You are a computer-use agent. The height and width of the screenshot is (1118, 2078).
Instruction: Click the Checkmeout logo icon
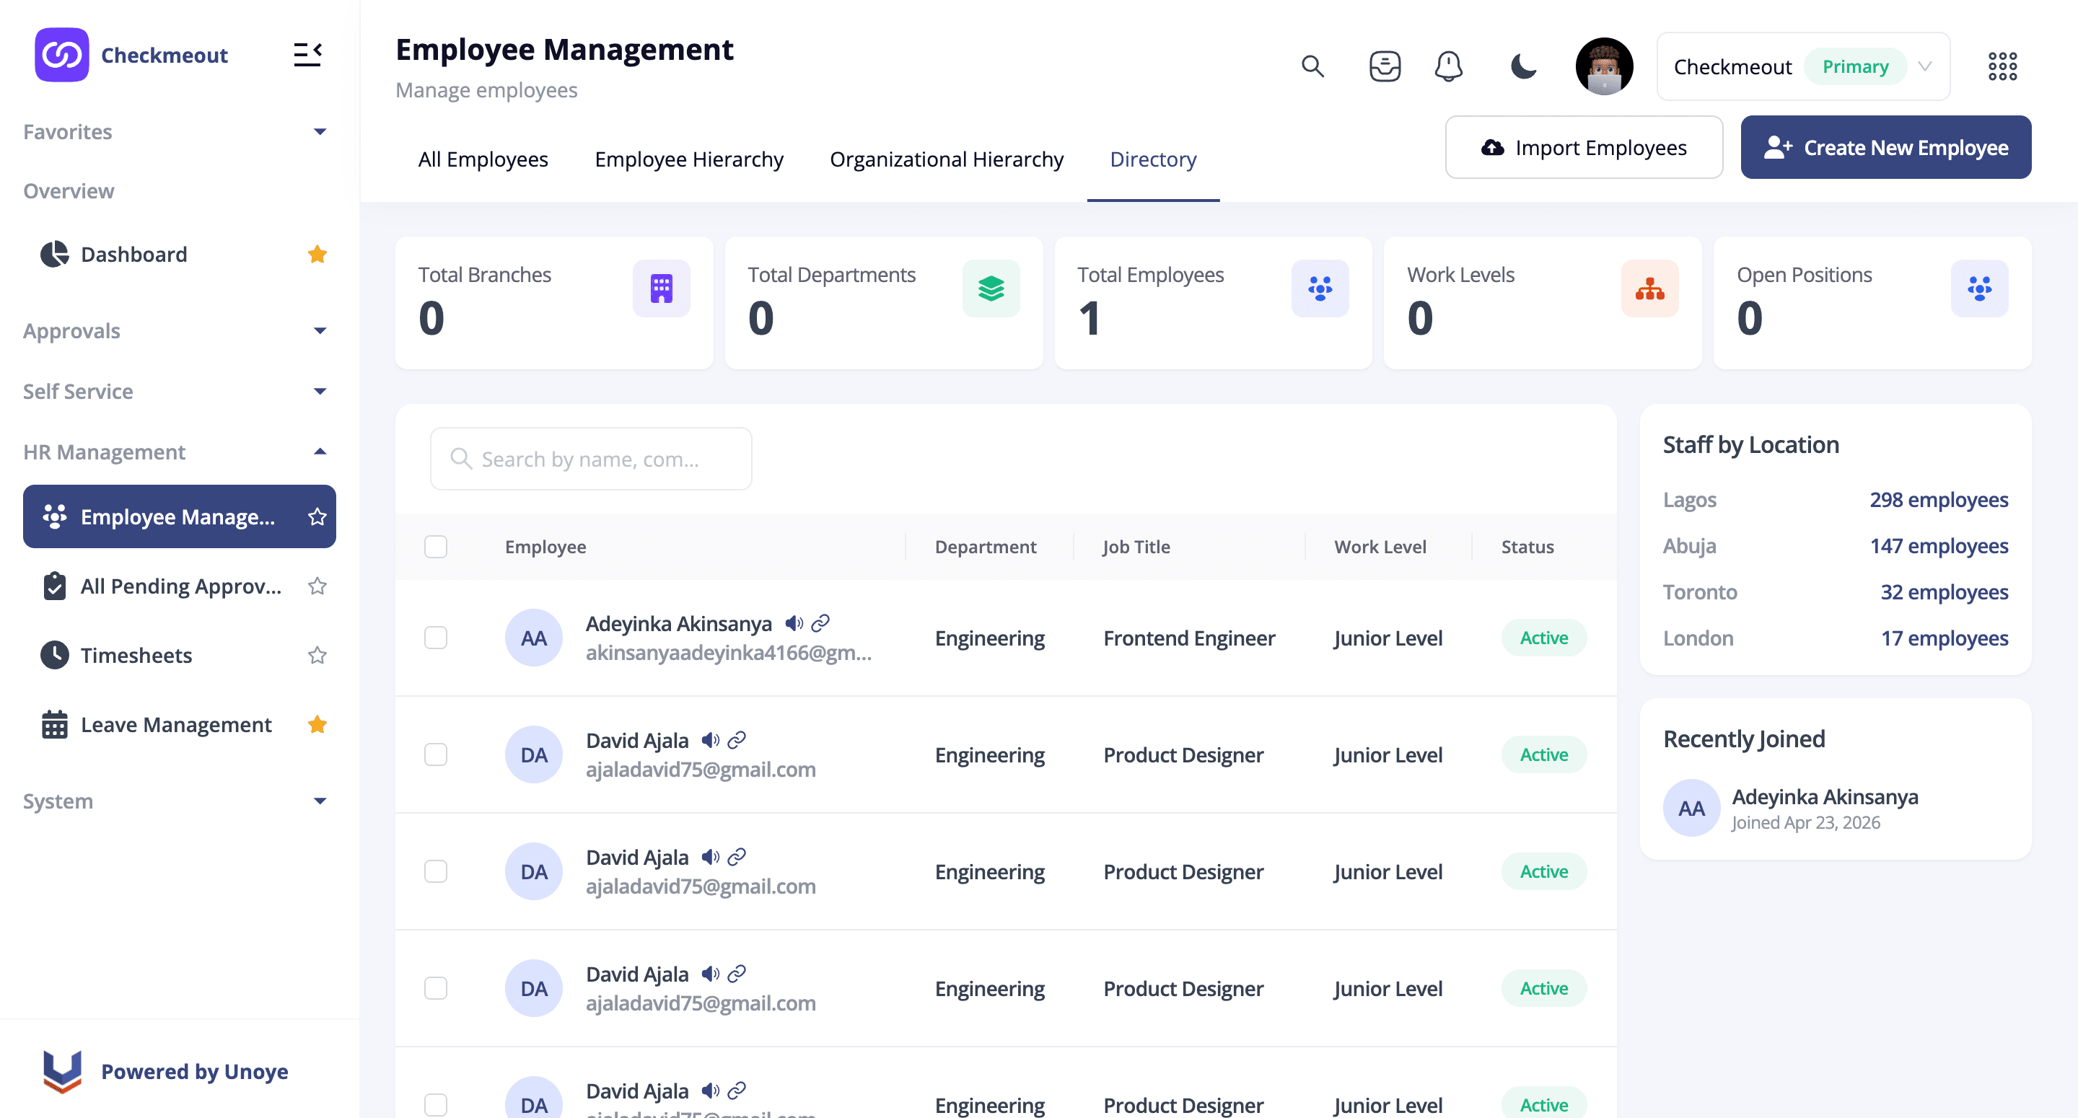(62, 55)
